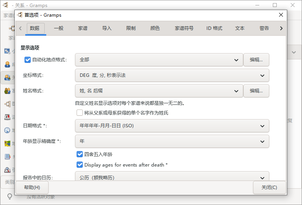Viewport: 302px width, 205px height.
Task: Click 帮助(H) button
Action: click(32, 187)
